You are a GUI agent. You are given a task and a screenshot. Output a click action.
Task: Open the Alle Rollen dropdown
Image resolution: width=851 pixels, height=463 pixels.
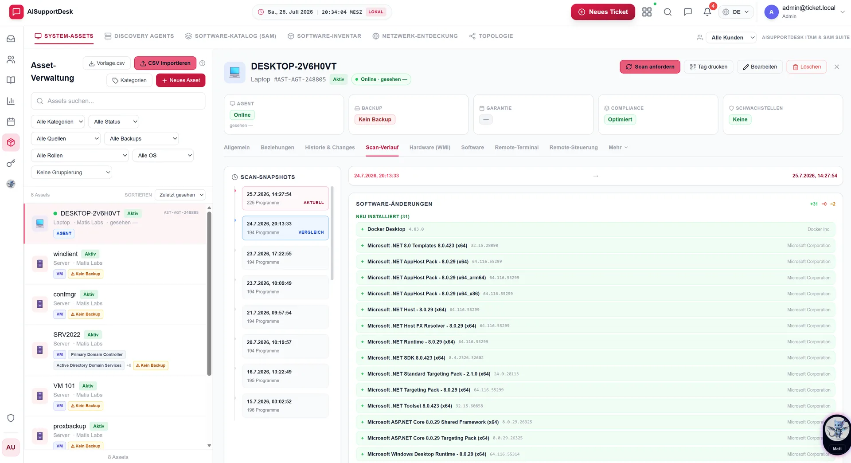pos(80,155)
